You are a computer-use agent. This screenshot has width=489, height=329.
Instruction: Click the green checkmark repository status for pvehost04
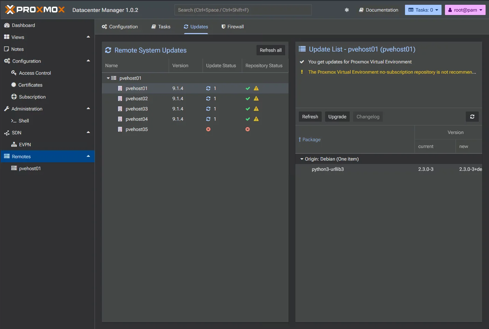point(248,119)
